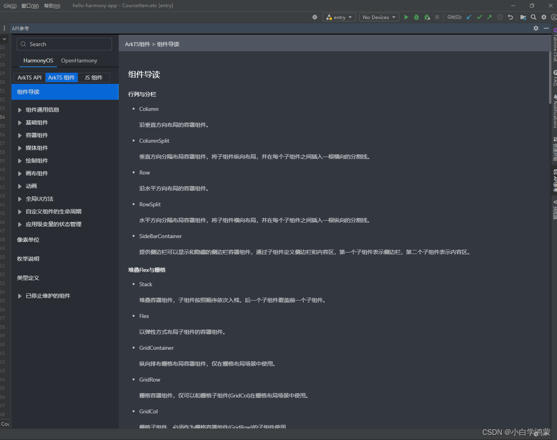Click the user account avatar icon
The image size is (557, 440).
pos(554,17)
